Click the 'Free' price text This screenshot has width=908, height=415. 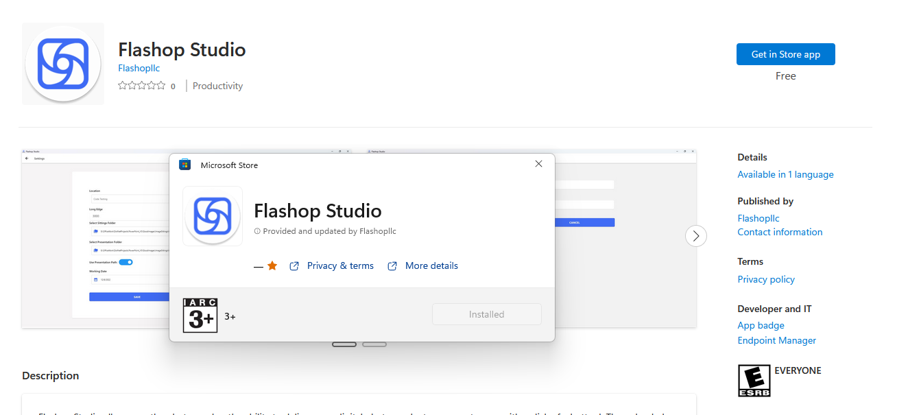coord(786,76)
